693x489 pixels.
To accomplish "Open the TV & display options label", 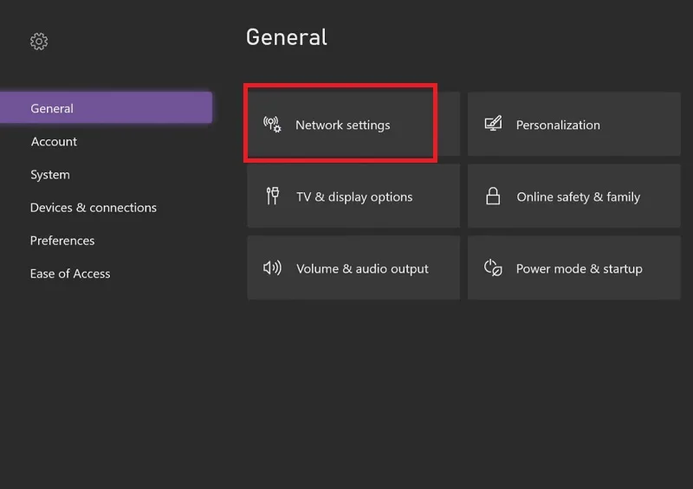I will click(354, 197).
